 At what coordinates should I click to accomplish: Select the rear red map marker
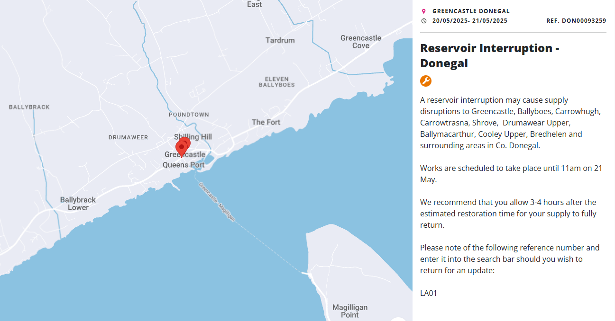186,141
